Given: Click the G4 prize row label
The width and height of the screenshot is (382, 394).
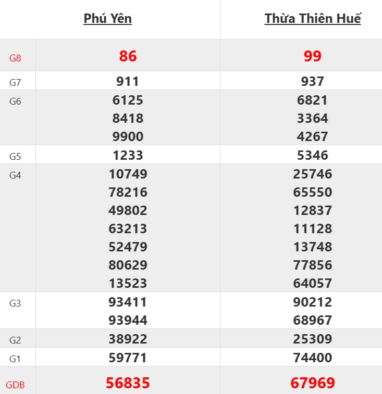Looking at the screenshot, I should point(15,175).
